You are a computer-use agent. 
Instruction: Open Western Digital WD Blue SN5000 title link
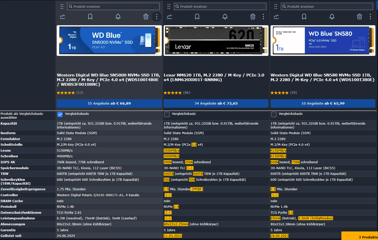coord(108,80)
